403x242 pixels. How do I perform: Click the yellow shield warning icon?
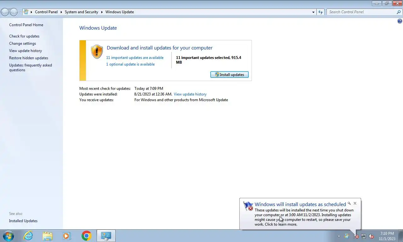pos(97,51)
